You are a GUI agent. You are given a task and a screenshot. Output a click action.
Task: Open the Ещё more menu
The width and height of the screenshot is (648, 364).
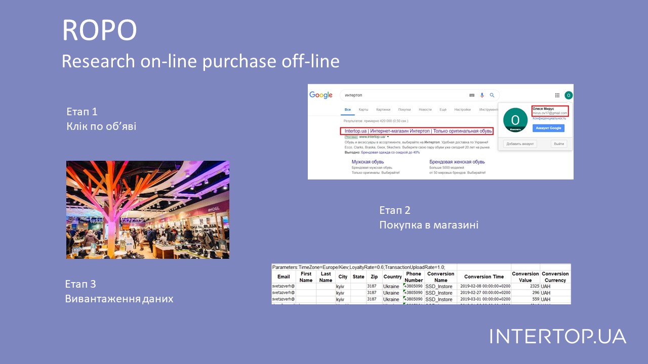click(x=443, y=110)
